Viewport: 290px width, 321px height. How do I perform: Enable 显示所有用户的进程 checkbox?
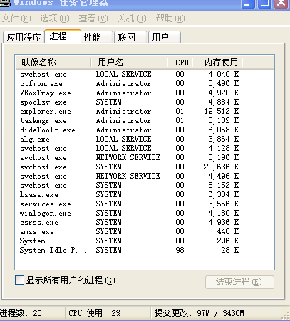pyautogui.click(x=19, y=280)
